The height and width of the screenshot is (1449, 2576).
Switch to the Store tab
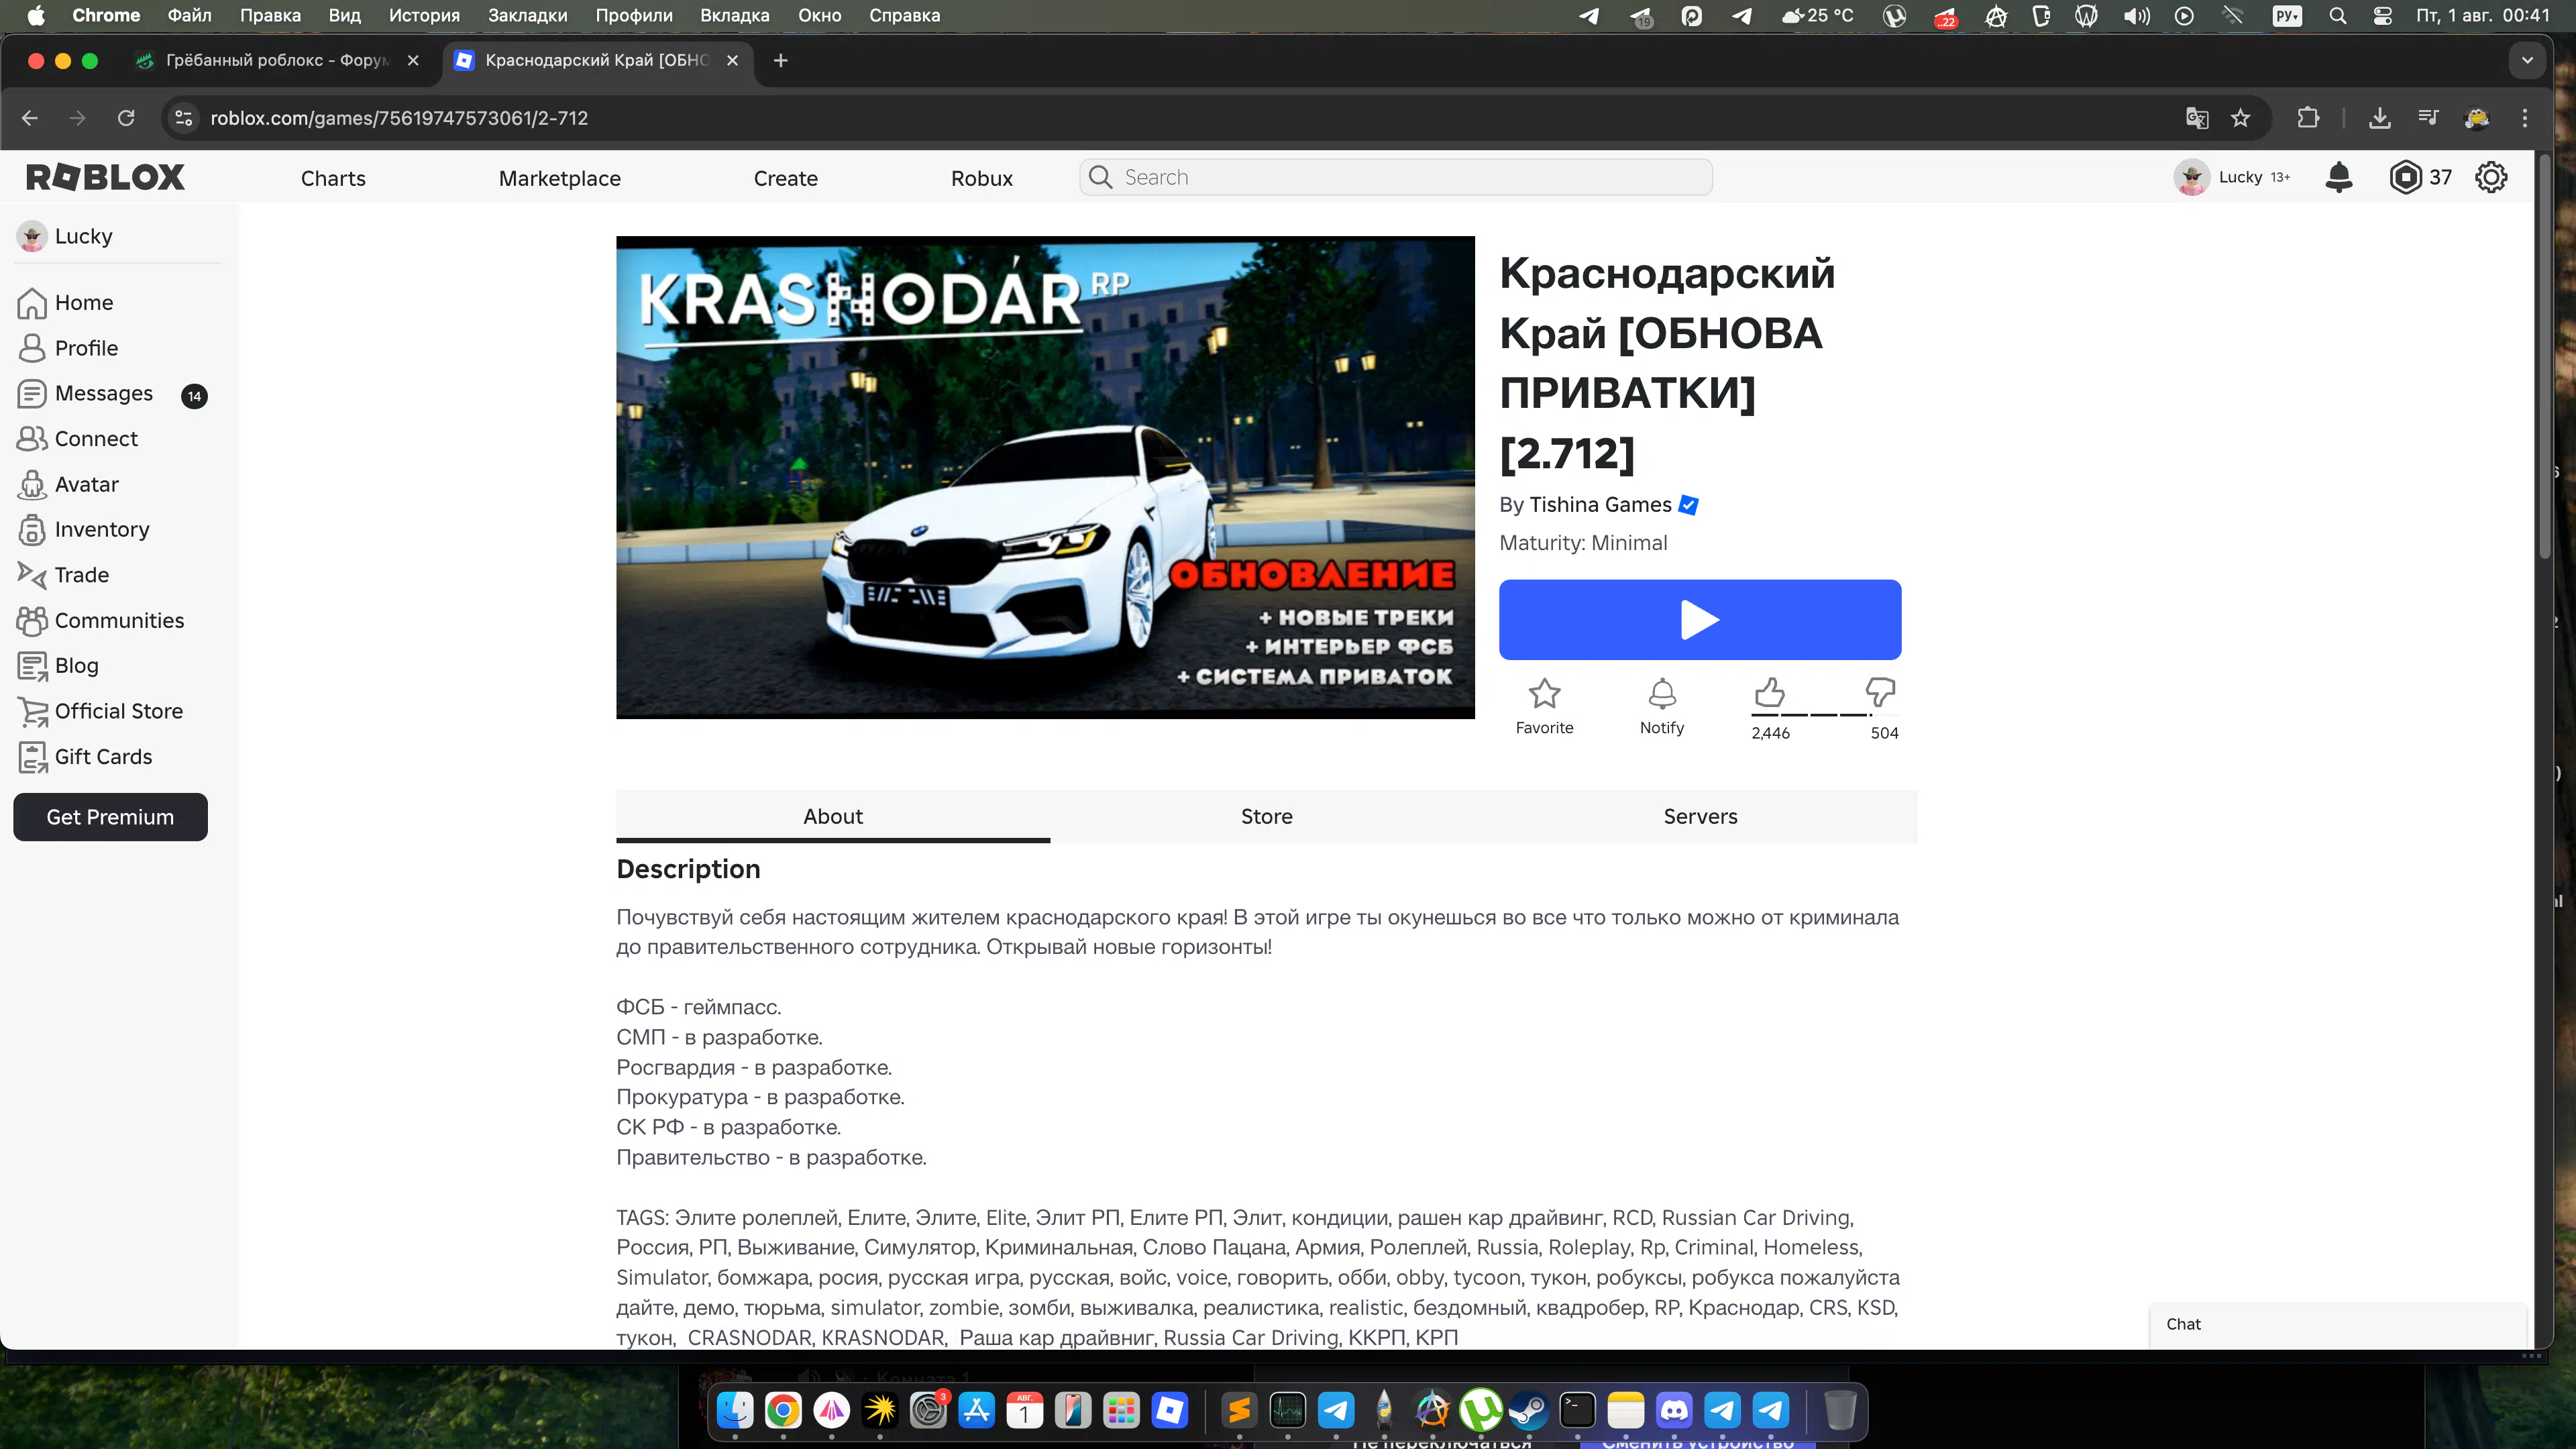pyautogui.click(x=1266, y=816)
